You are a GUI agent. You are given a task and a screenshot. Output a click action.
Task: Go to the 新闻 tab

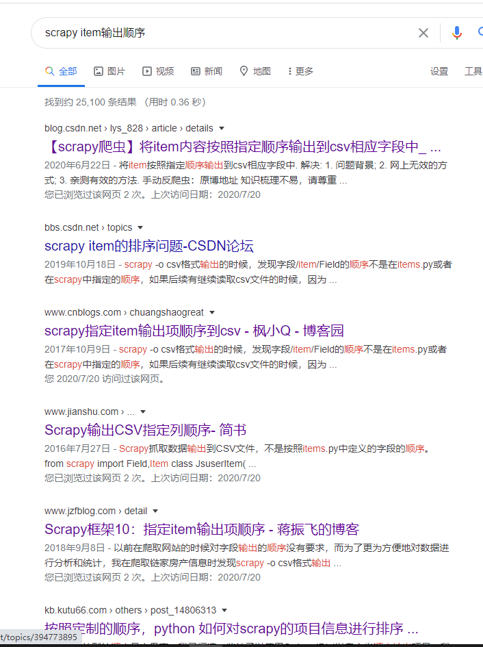(x=206, y=71)
